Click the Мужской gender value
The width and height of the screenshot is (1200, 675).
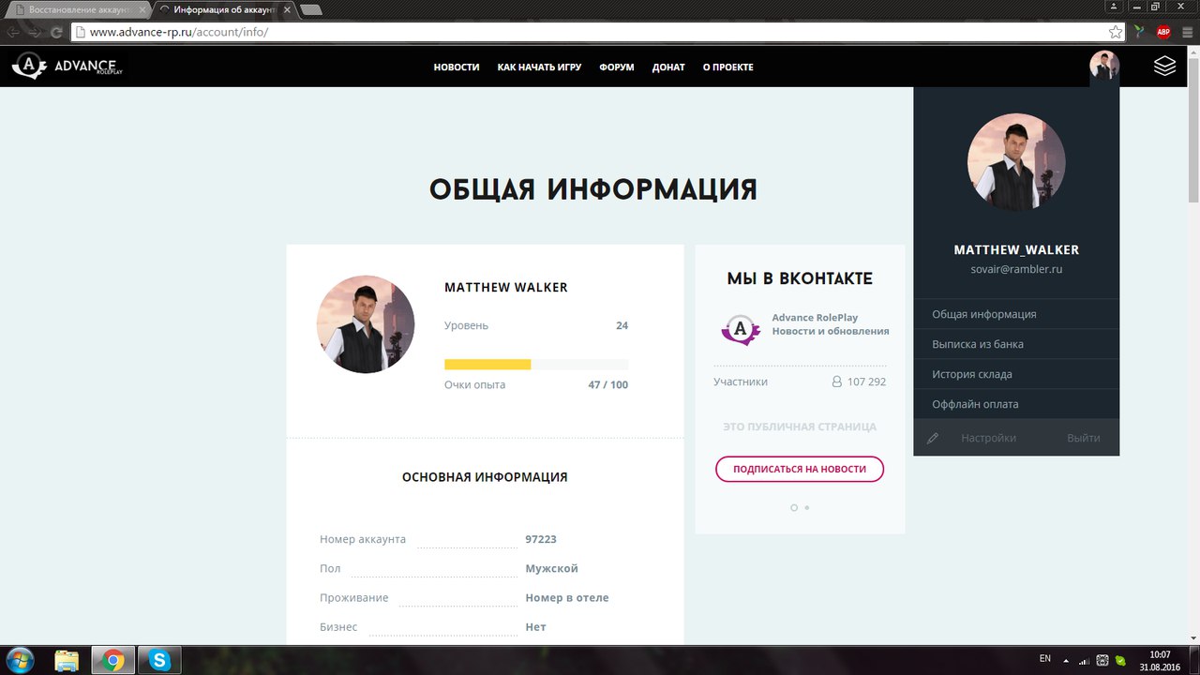551,568
